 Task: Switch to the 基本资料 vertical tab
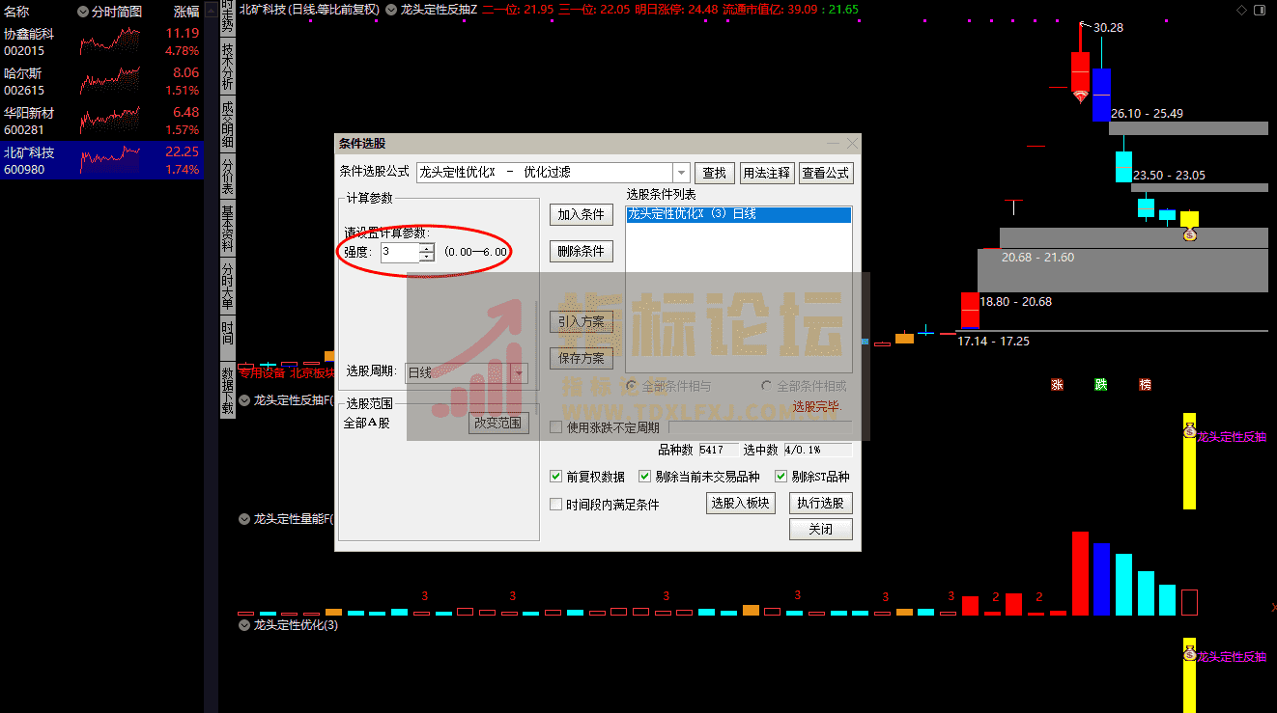227,229
